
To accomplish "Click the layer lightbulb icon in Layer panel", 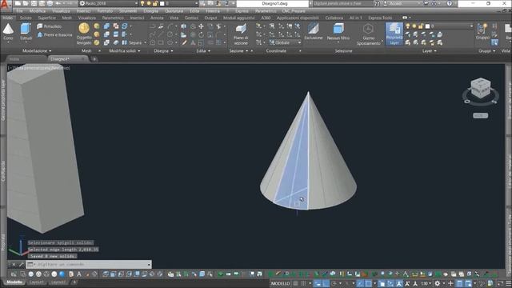I will [408, 26].
